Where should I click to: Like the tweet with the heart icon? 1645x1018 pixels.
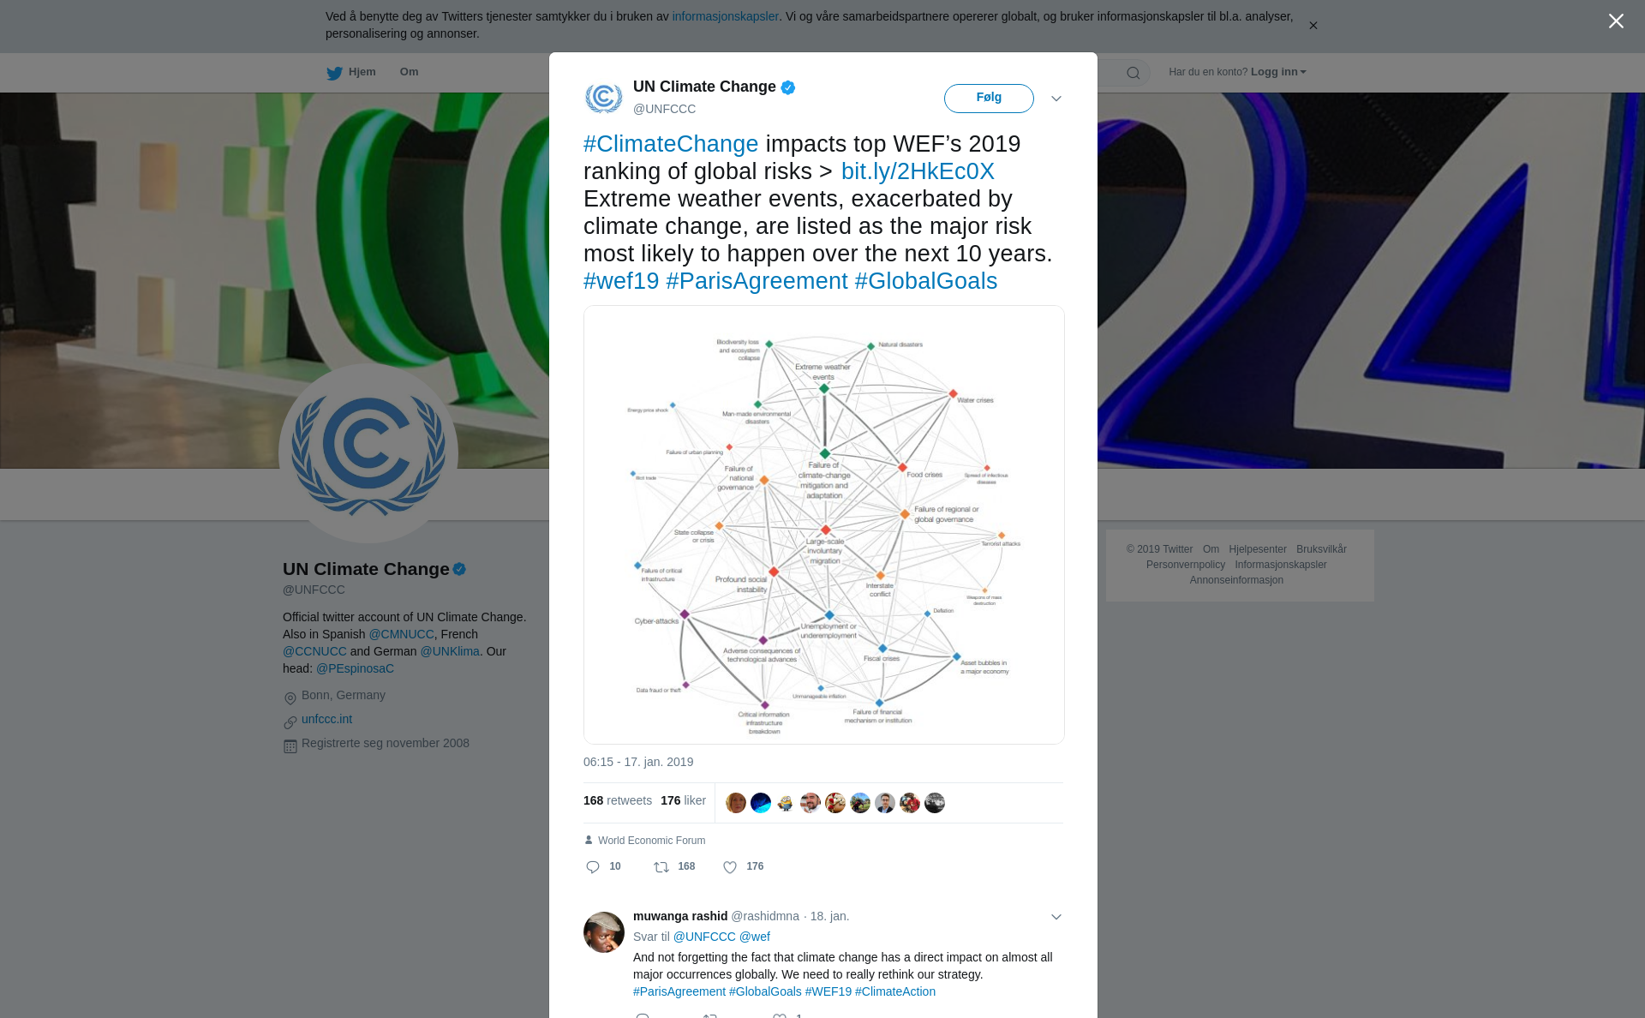pyautogui.click(x=730, y=867)
